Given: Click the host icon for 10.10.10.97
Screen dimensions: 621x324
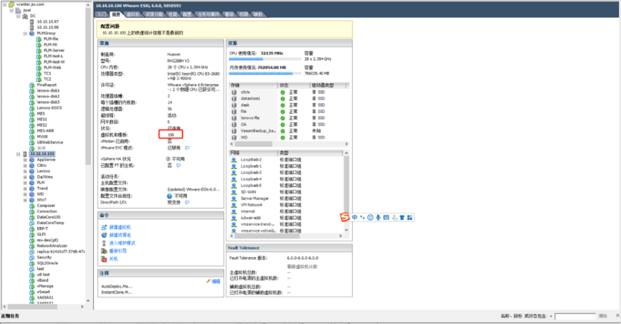Looking at the screenshot, I should tap(32, 22).
